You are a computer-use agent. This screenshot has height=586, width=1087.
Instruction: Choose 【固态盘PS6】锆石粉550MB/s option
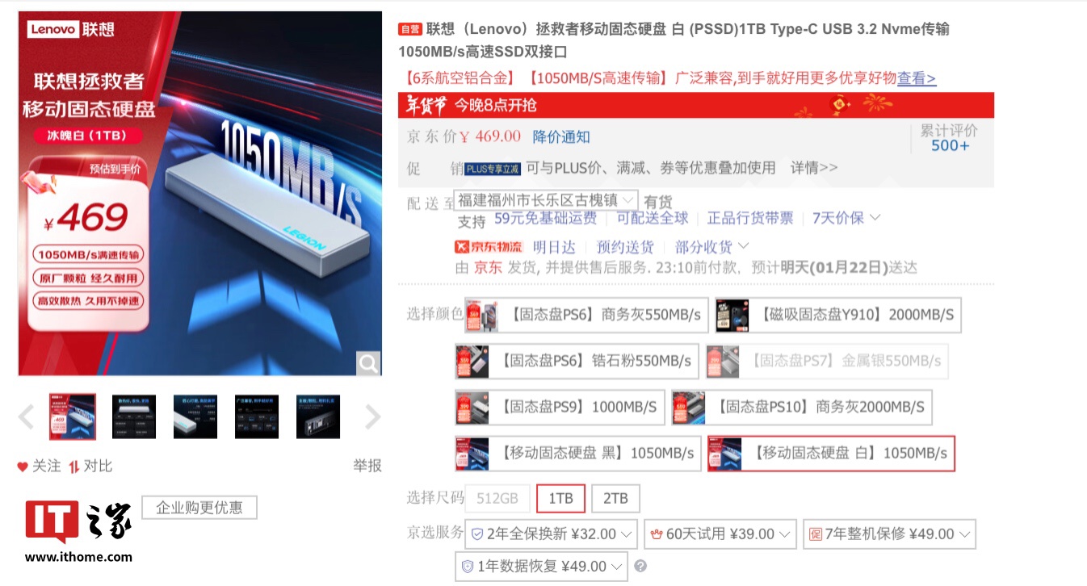(577, 361)
